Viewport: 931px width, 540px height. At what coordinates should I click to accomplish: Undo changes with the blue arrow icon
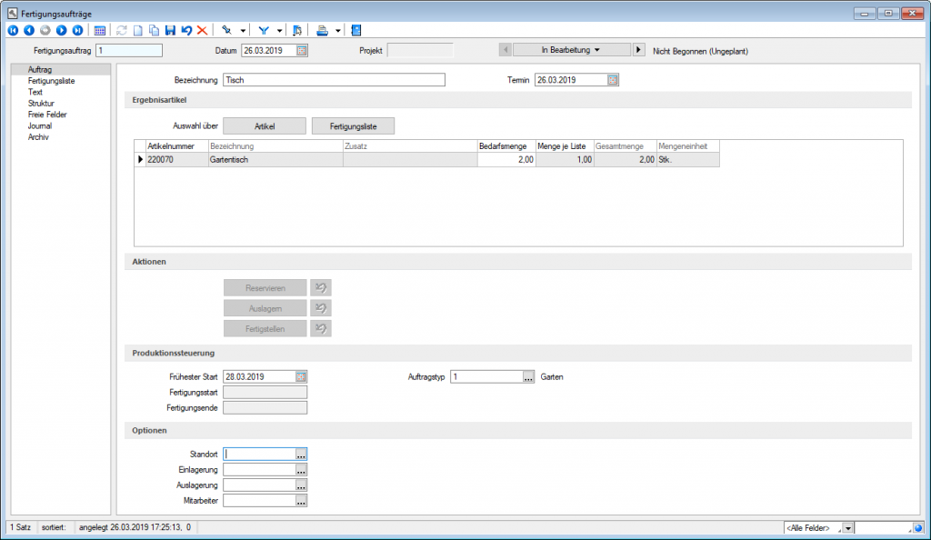(186, 30)
